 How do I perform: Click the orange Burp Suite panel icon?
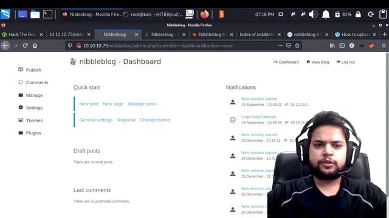[221, 15]
